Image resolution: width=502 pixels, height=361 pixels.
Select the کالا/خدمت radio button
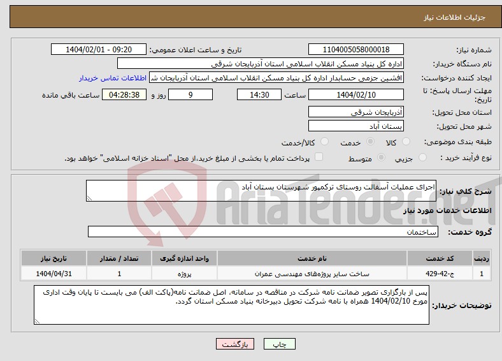pyautogui.click(x=325, y=142)
